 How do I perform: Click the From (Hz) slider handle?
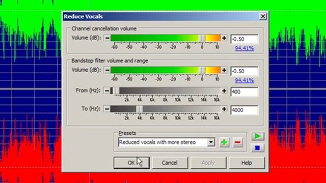tap(116, 91)
